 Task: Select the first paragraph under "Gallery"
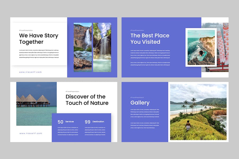pos(145,113)
